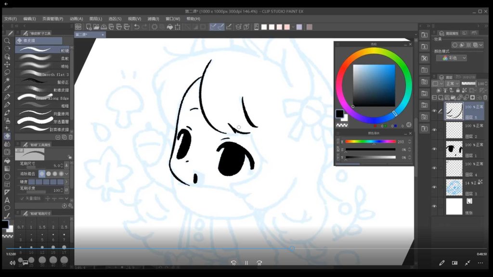Open the 滤镜(I) menu
The height and width of the screenshot is (277, 493).
[x=154, y=19]
